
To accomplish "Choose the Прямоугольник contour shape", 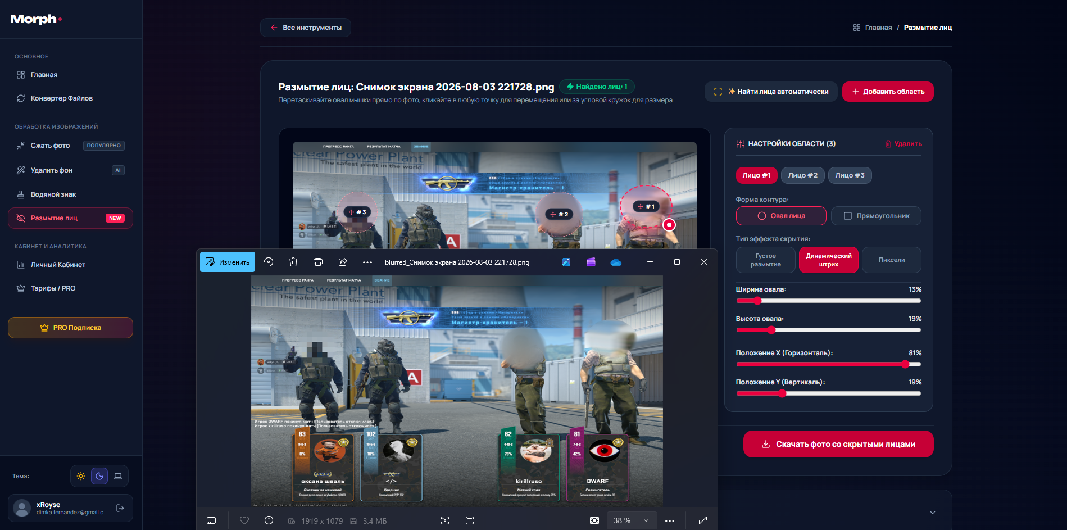I will tap(876, 216).
